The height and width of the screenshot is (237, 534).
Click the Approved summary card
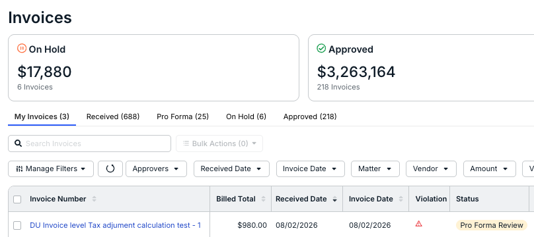pos(421,68)
